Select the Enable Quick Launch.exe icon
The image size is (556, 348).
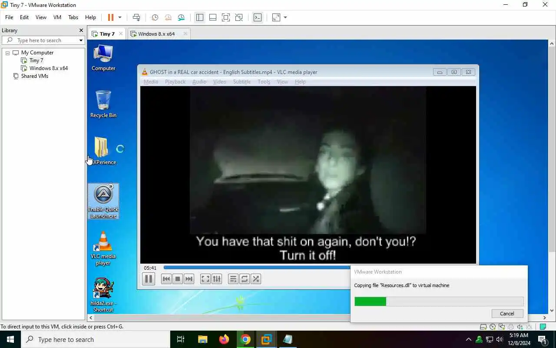pos(103,201)
